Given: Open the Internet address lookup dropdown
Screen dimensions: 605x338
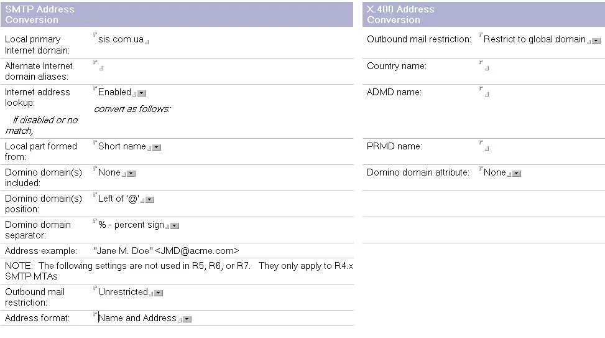Looking at the screenshot, I should 142,93.
